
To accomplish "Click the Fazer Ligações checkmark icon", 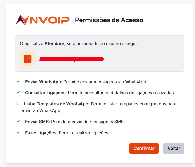I will (18, 132).
